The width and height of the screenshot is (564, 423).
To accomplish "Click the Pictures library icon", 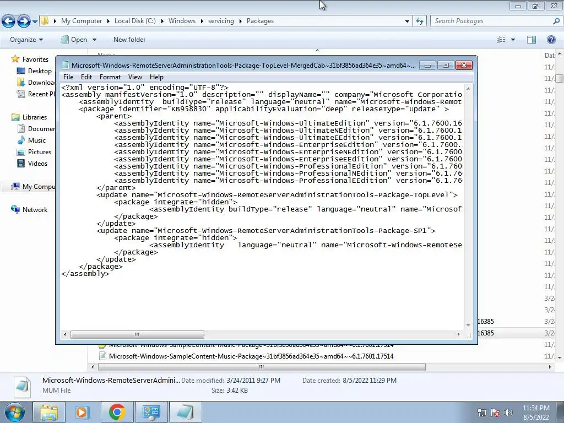I will coord(21,152).
